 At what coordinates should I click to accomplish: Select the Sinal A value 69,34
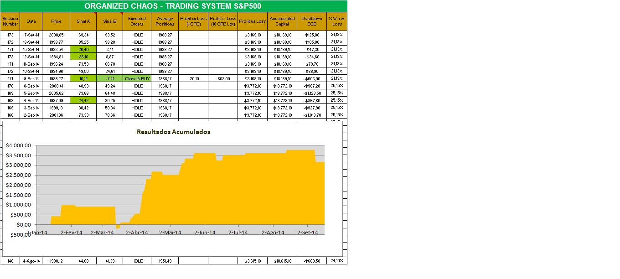click(83, 35)
